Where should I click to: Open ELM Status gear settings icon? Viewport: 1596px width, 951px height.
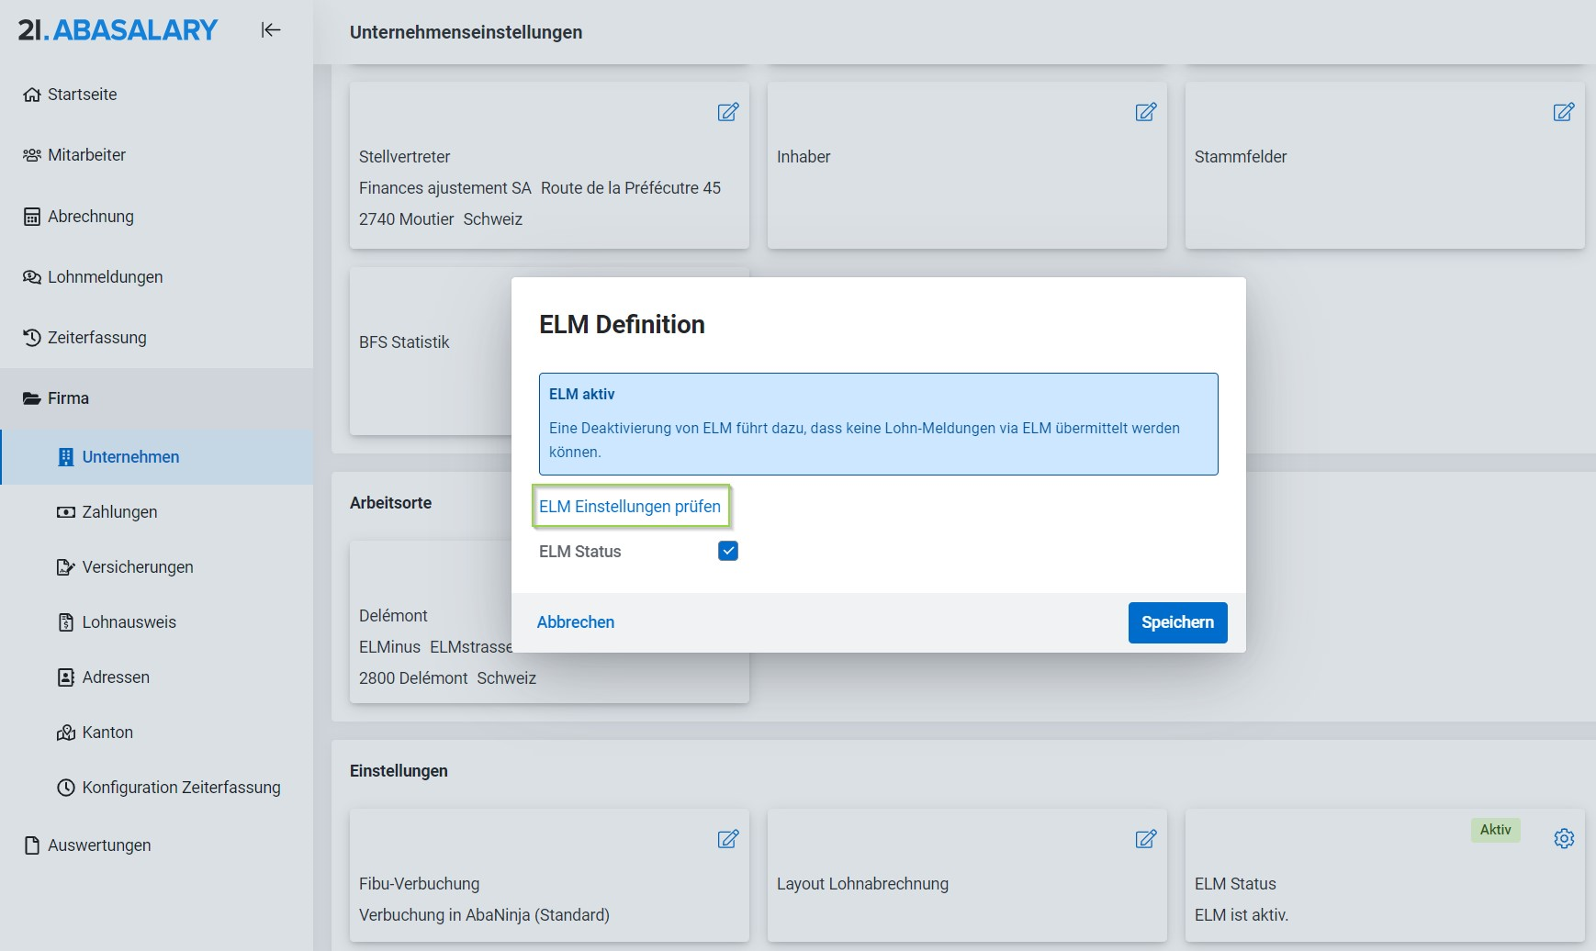coord(1564,838)
